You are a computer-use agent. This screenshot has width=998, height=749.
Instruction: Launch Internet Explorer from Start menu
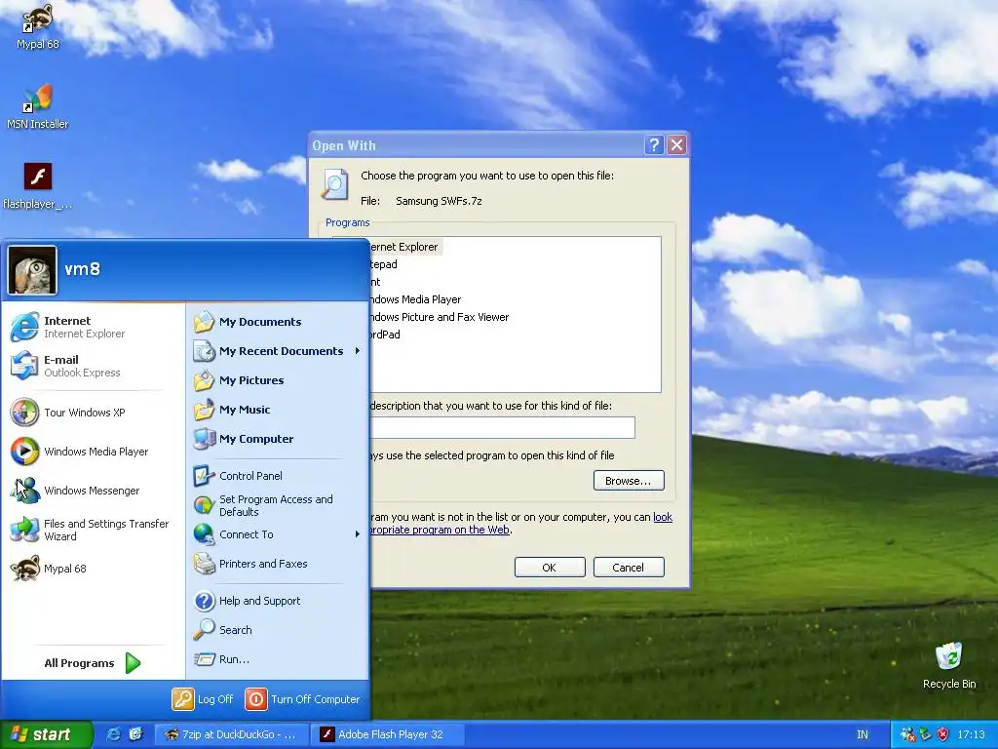pos(93,327)
